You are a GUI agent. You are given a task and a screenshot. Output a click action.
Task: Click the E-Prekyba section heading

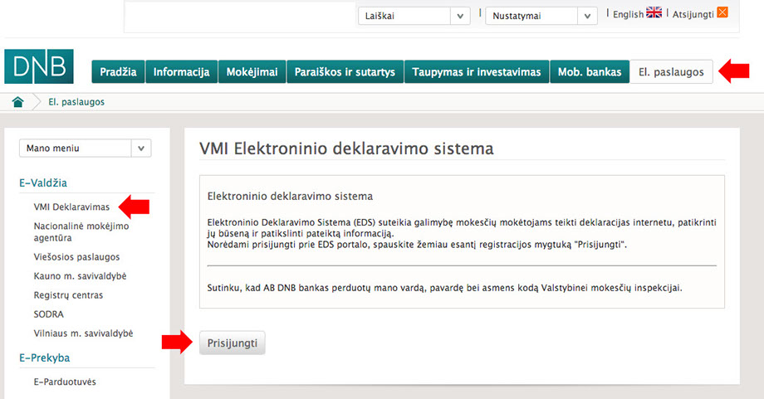tap(45, 358)
